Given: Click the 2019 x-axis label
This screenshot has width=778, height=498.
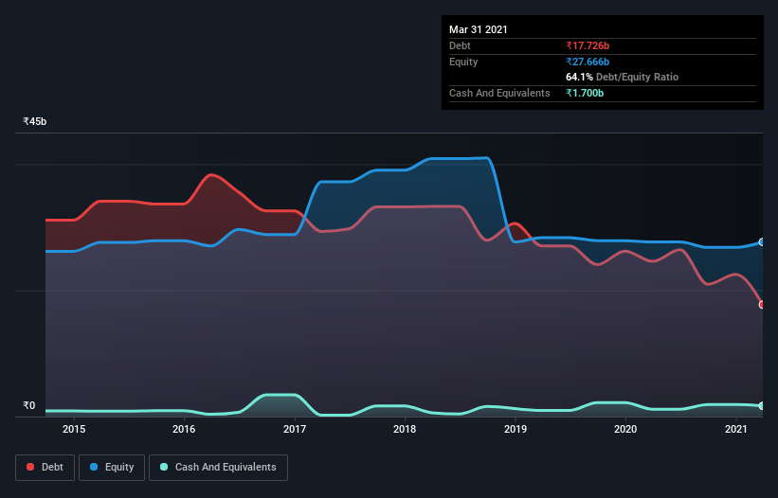Looking at the screenshot, I should (516, 429).
